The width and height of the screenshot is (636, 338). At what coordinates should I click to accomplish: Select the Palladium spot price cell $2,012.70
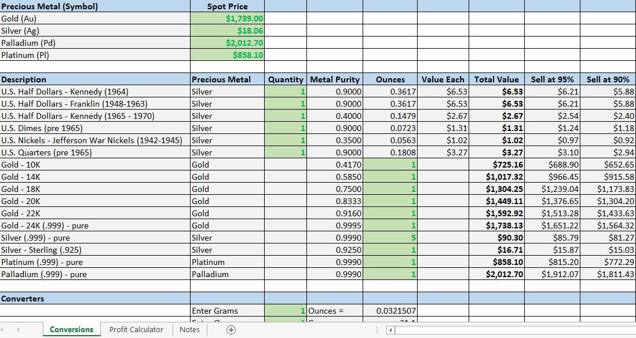click(228, 43)
